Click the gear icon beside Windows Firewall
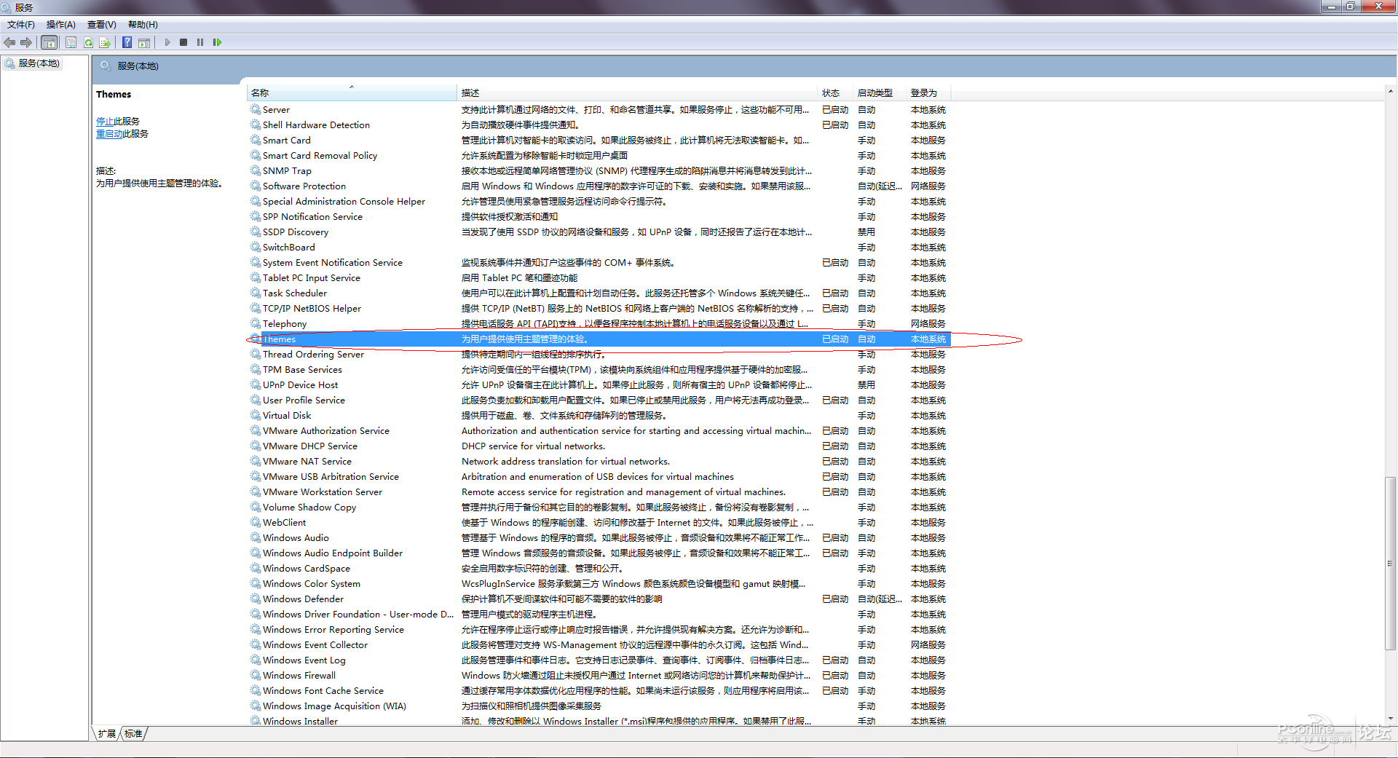The image size is (1398, 758). (x=256, y=675)
